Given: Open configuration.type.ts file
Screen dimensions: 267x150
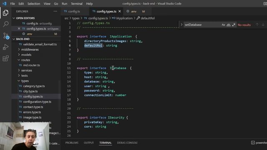Looking at the screenshot, I should [x=37, y=102].
